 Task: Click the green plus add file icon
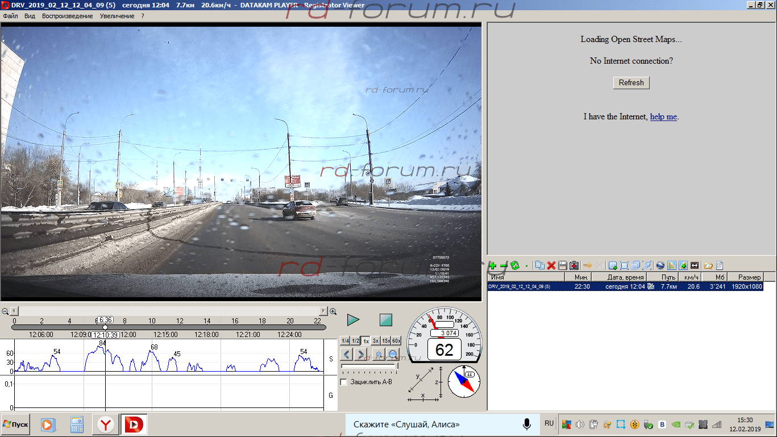point(492,265)
